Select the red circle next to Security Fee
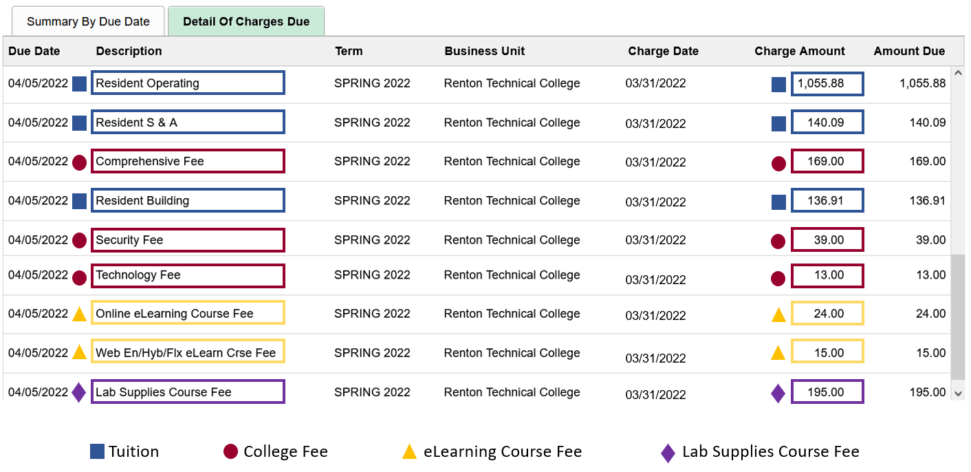Screen dimensions: 971x472 pyautogui.click(x=79, y=239)
